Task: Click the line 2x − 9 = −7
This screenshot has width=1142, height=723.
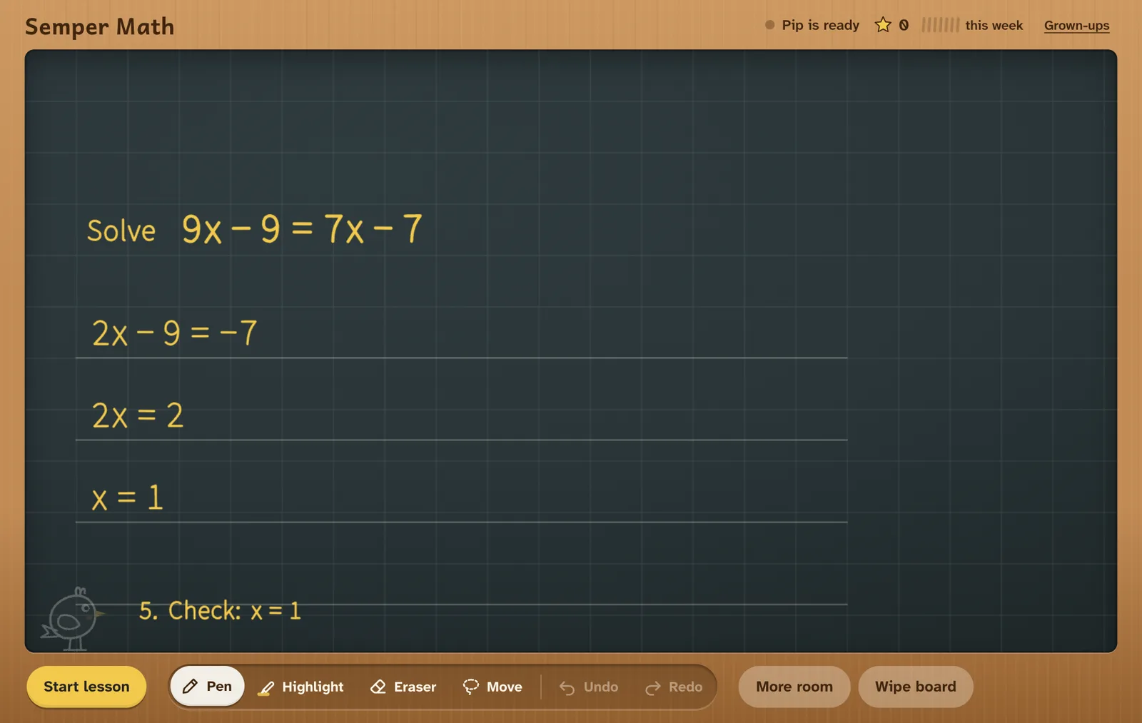Action: 174,333
